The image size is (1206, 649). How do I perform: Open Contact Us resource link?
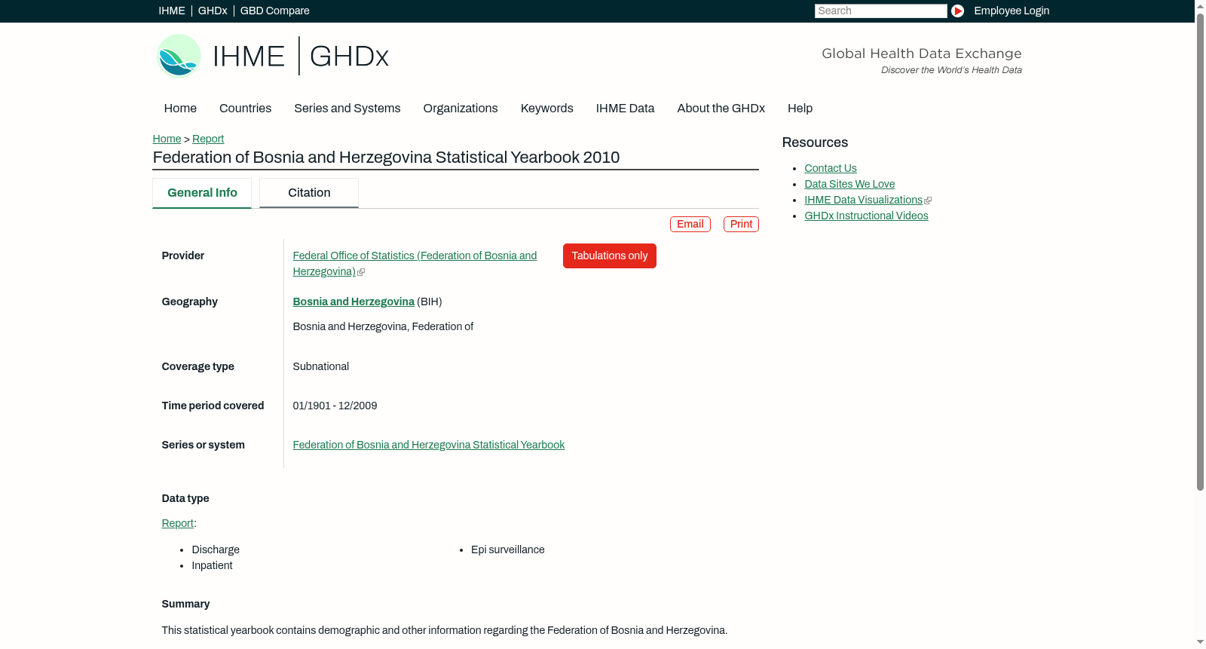tap(831, 169)
